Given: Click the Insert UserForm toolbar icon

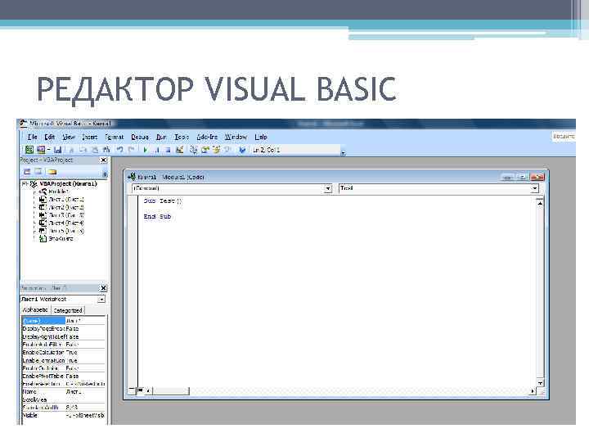Looking at the screenshot, I should click(41, 150).
